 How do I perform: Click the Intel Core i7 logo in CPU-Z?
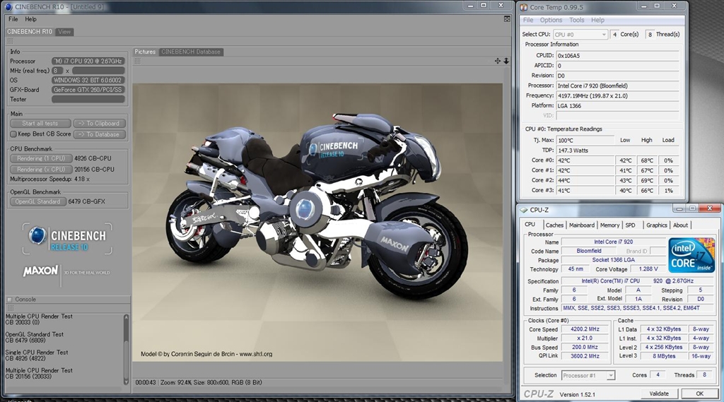pyautogui.click(x=691, y=255)
